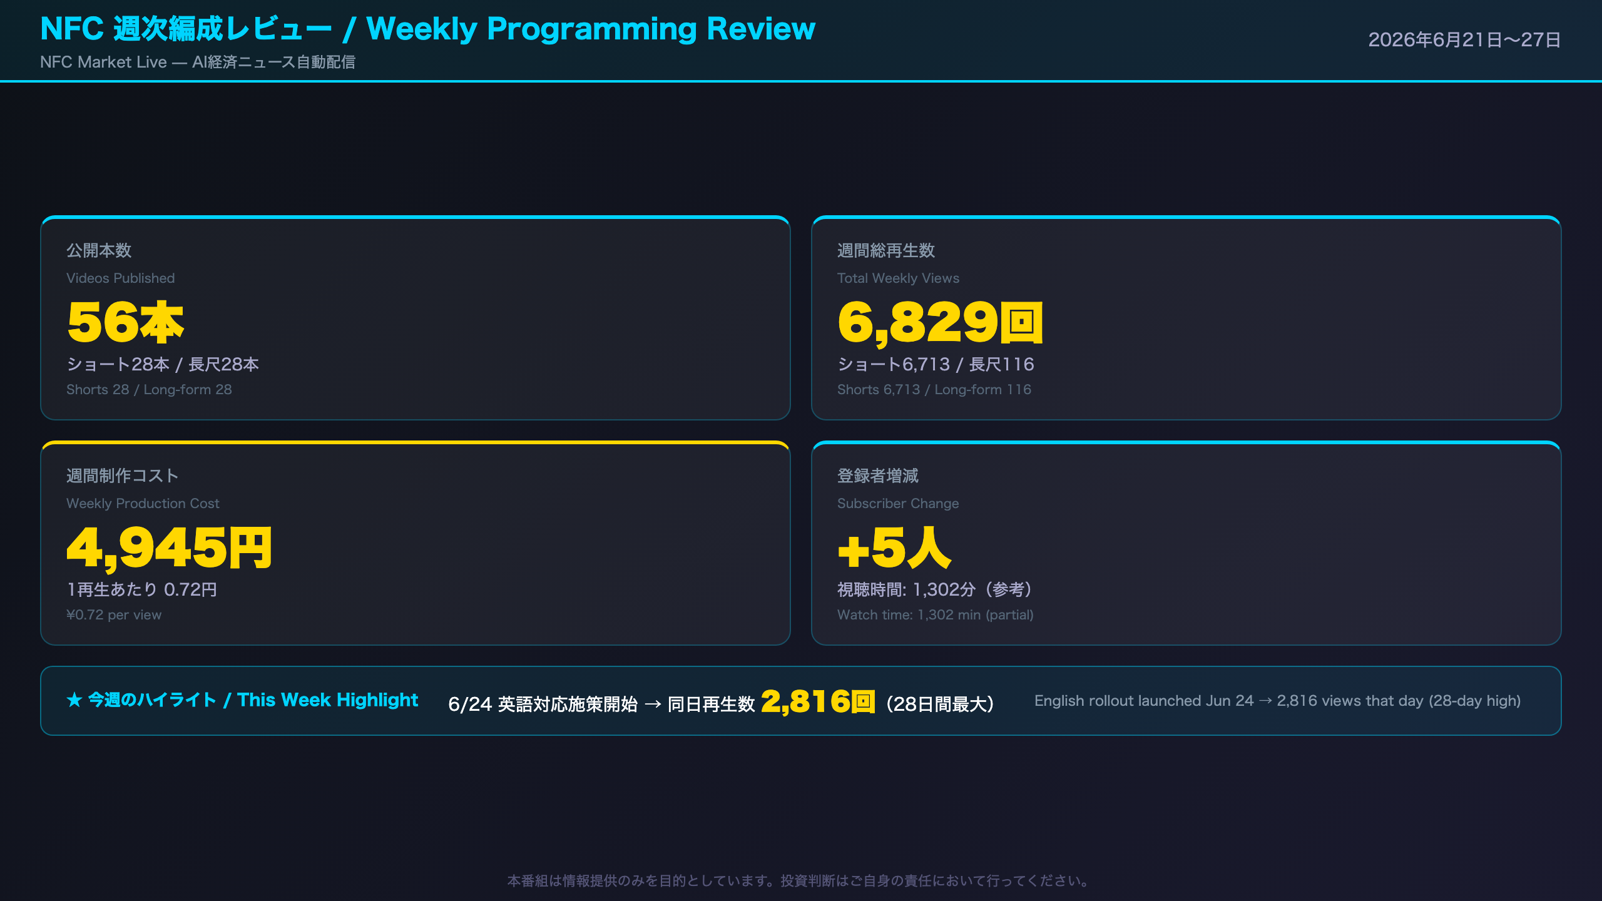
Task: Select the Shorts 6,713 / Long-form 116 line
Action: tap(934, 389)
